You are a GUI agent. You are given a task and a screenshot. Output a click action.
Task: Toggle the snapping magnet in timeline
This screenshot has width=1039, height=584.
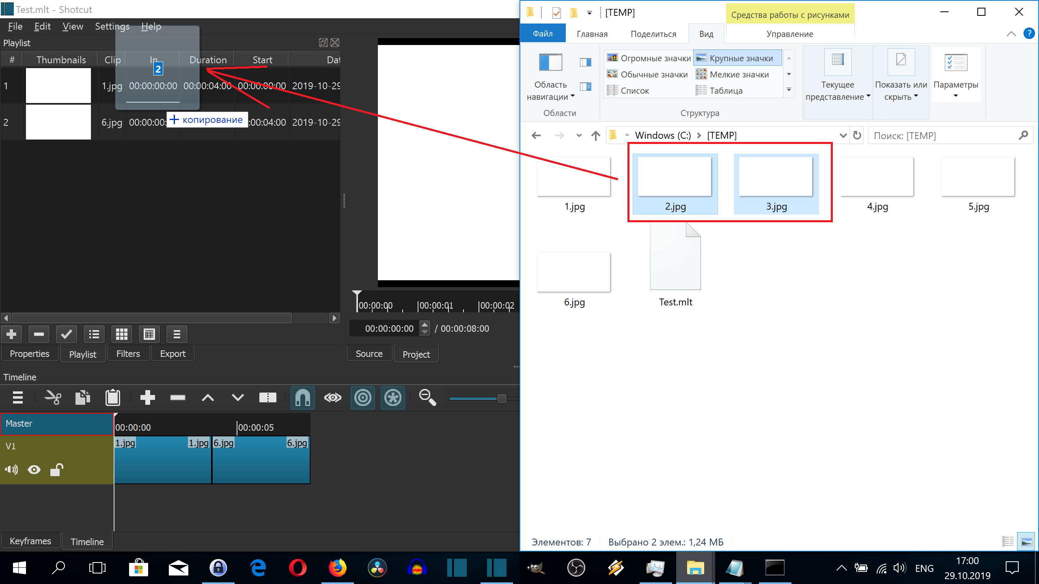pos(302,397)
